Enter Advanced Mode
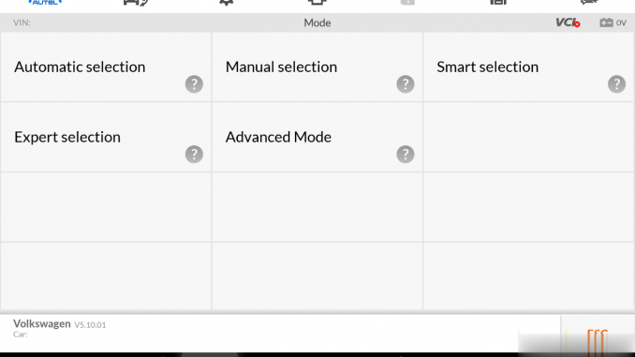Image resolution: width=635 pixels, height=357 pixels. (317, 138)
